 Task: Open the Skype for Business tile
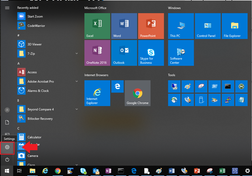coord(151,53)
